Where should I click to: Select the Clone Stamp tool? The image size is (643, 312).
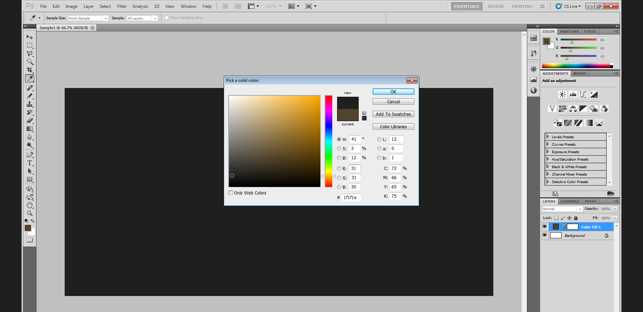[x=30, y=104]
